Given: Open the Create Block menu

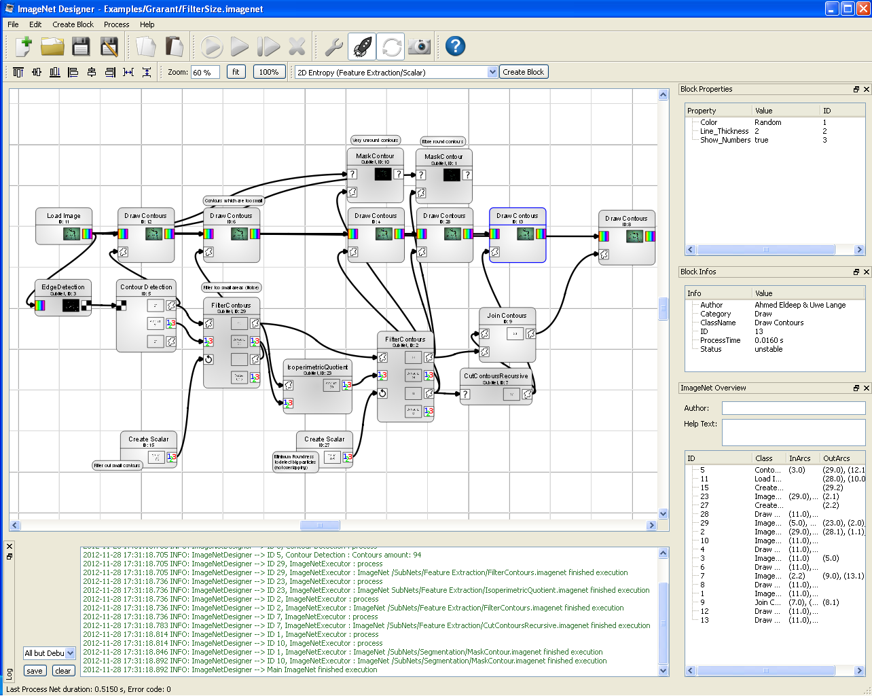Looking at the screenshot, I should (73, 24).
